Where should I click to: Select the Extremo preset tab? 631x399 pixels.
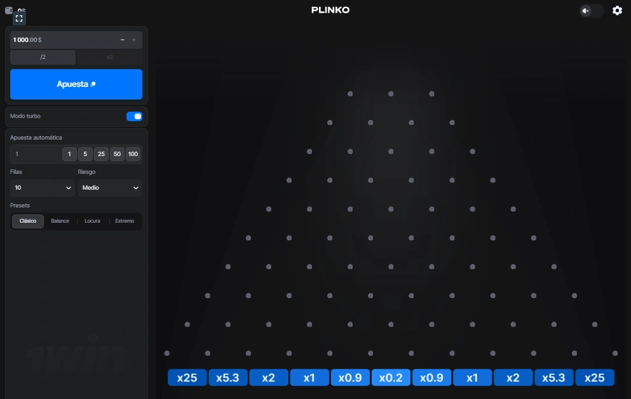click(x=125, y=221)
